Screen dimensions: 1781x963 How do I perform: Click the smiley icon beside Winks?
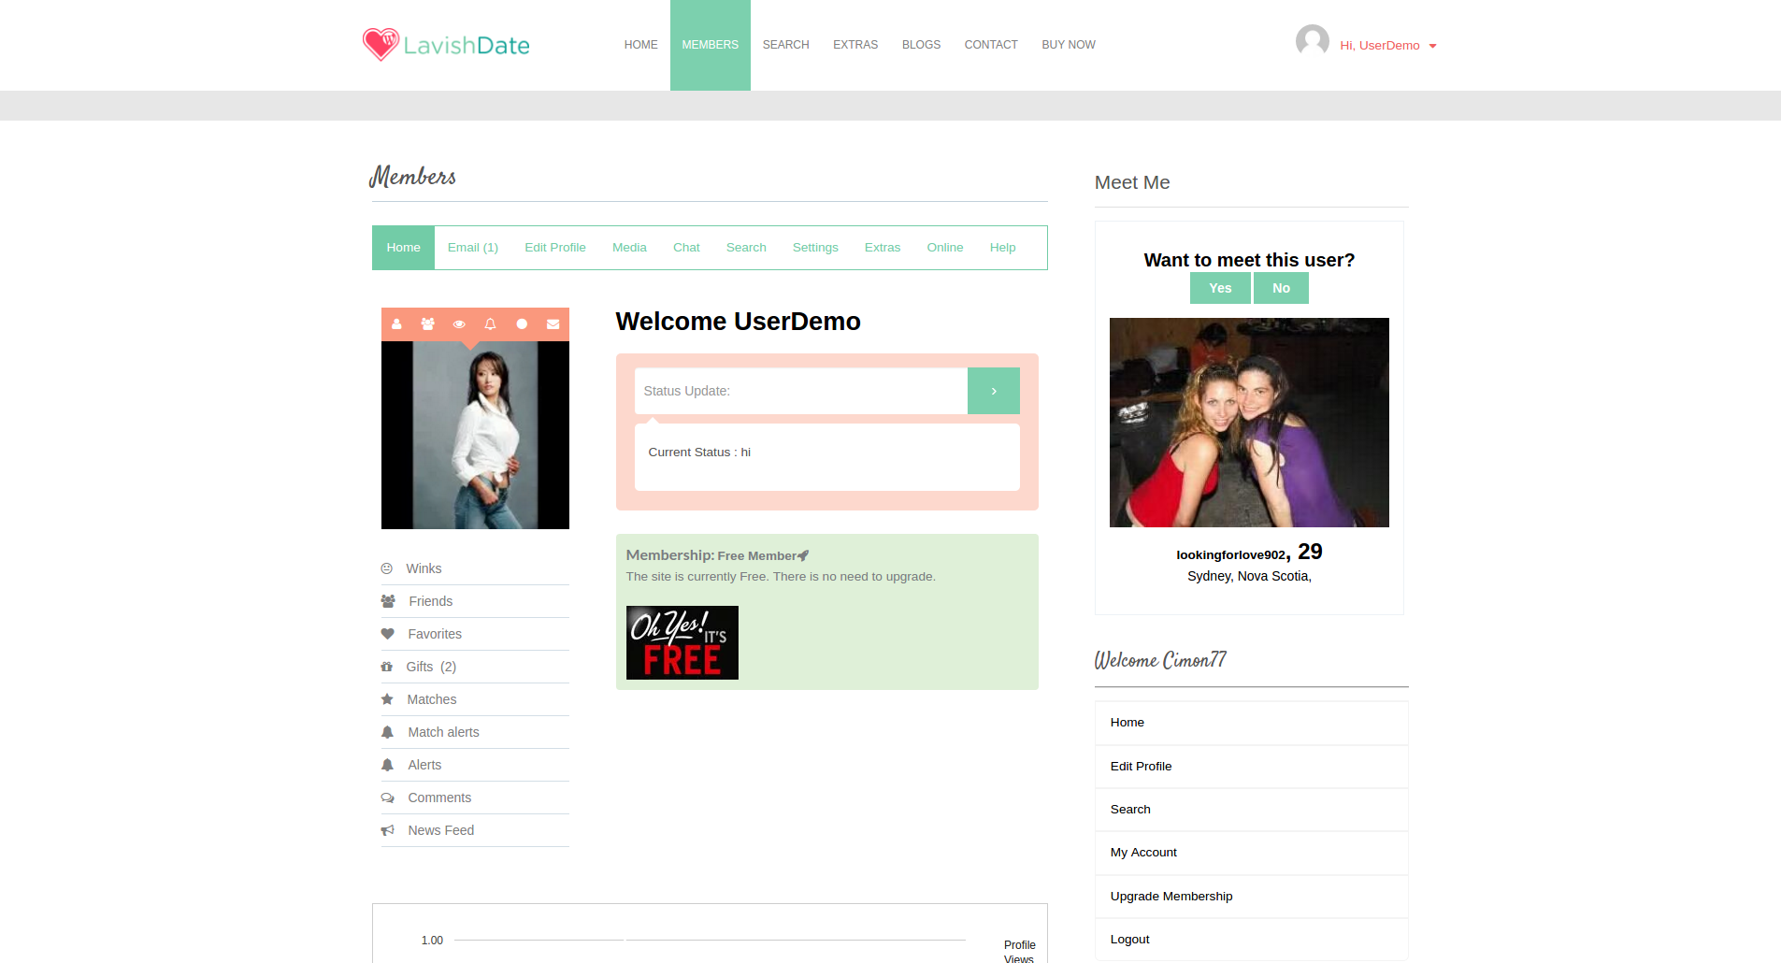(387, 568)
